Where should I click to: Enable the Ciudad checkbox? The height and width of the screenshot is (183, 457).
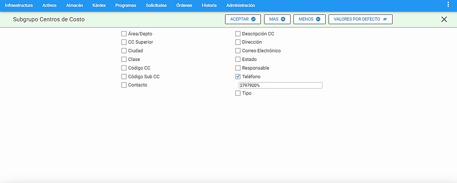click(x=124, y=51)
